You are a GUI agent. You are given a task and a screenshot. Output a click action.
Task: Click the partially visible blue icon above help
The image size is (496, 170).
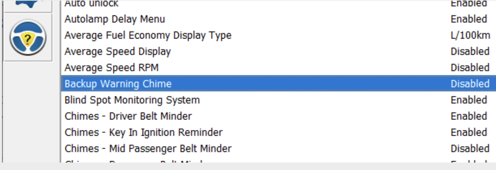point(28,5)
